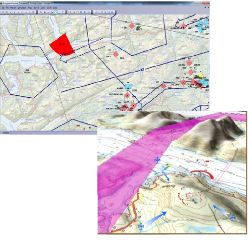Screen dimensions: 248x249
Task: Click the help question mark toolbar icon
Action: click(x=112, y=12)
